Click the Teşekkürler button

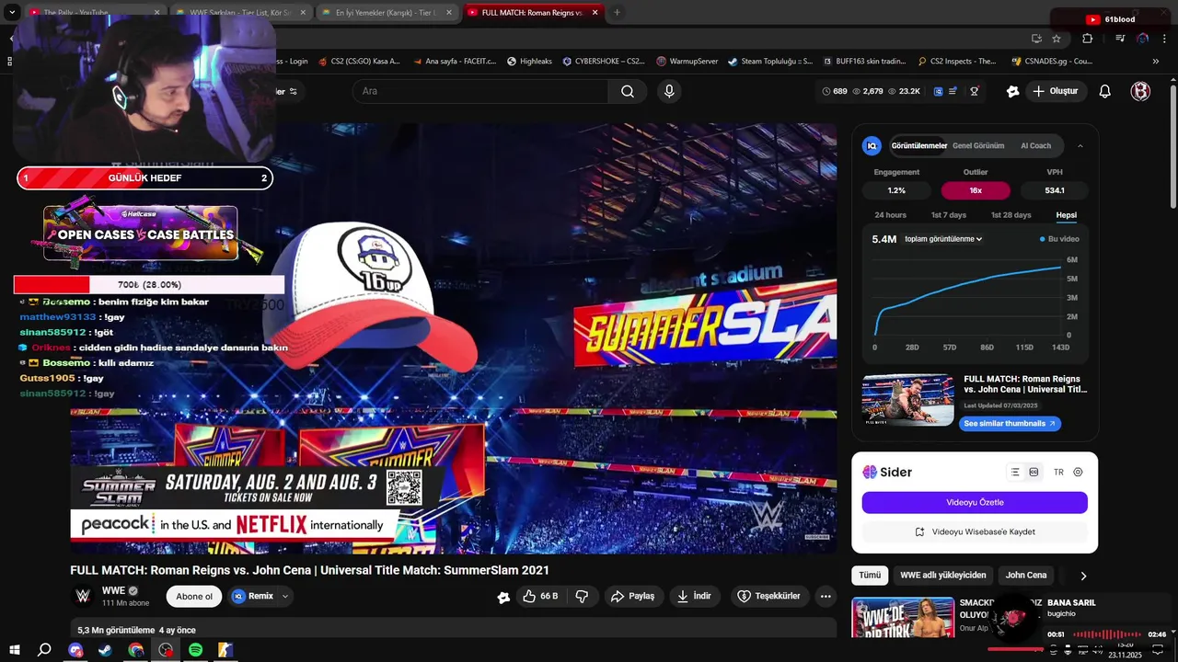[769, 596]
